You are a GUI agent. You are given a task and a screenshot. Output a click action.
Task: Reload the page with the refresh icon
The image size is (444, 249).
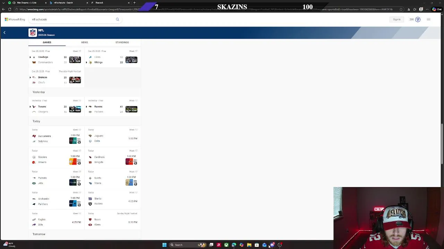pyautogui.click(x=10, y=9)
